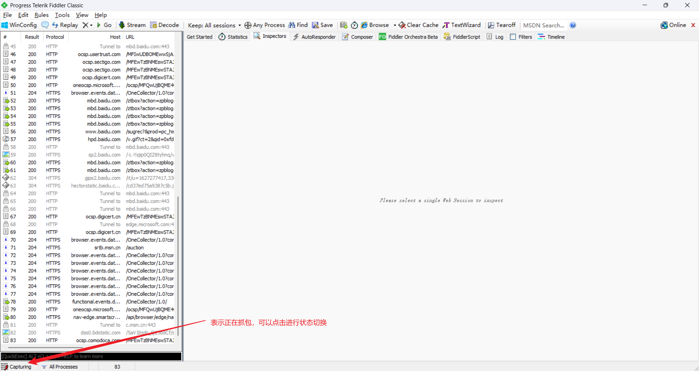Switch to the Statistics tab
699x371 pixels.
pyautogui.click(x=233, y=37)
